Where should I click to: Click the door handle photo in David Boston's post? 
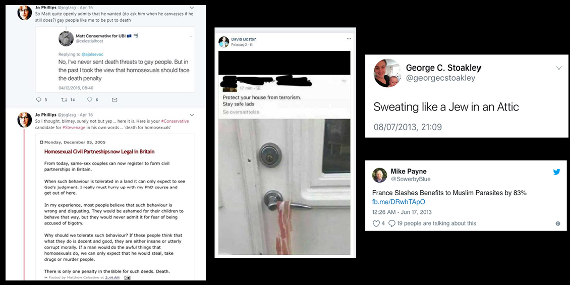tap(284, 187)
